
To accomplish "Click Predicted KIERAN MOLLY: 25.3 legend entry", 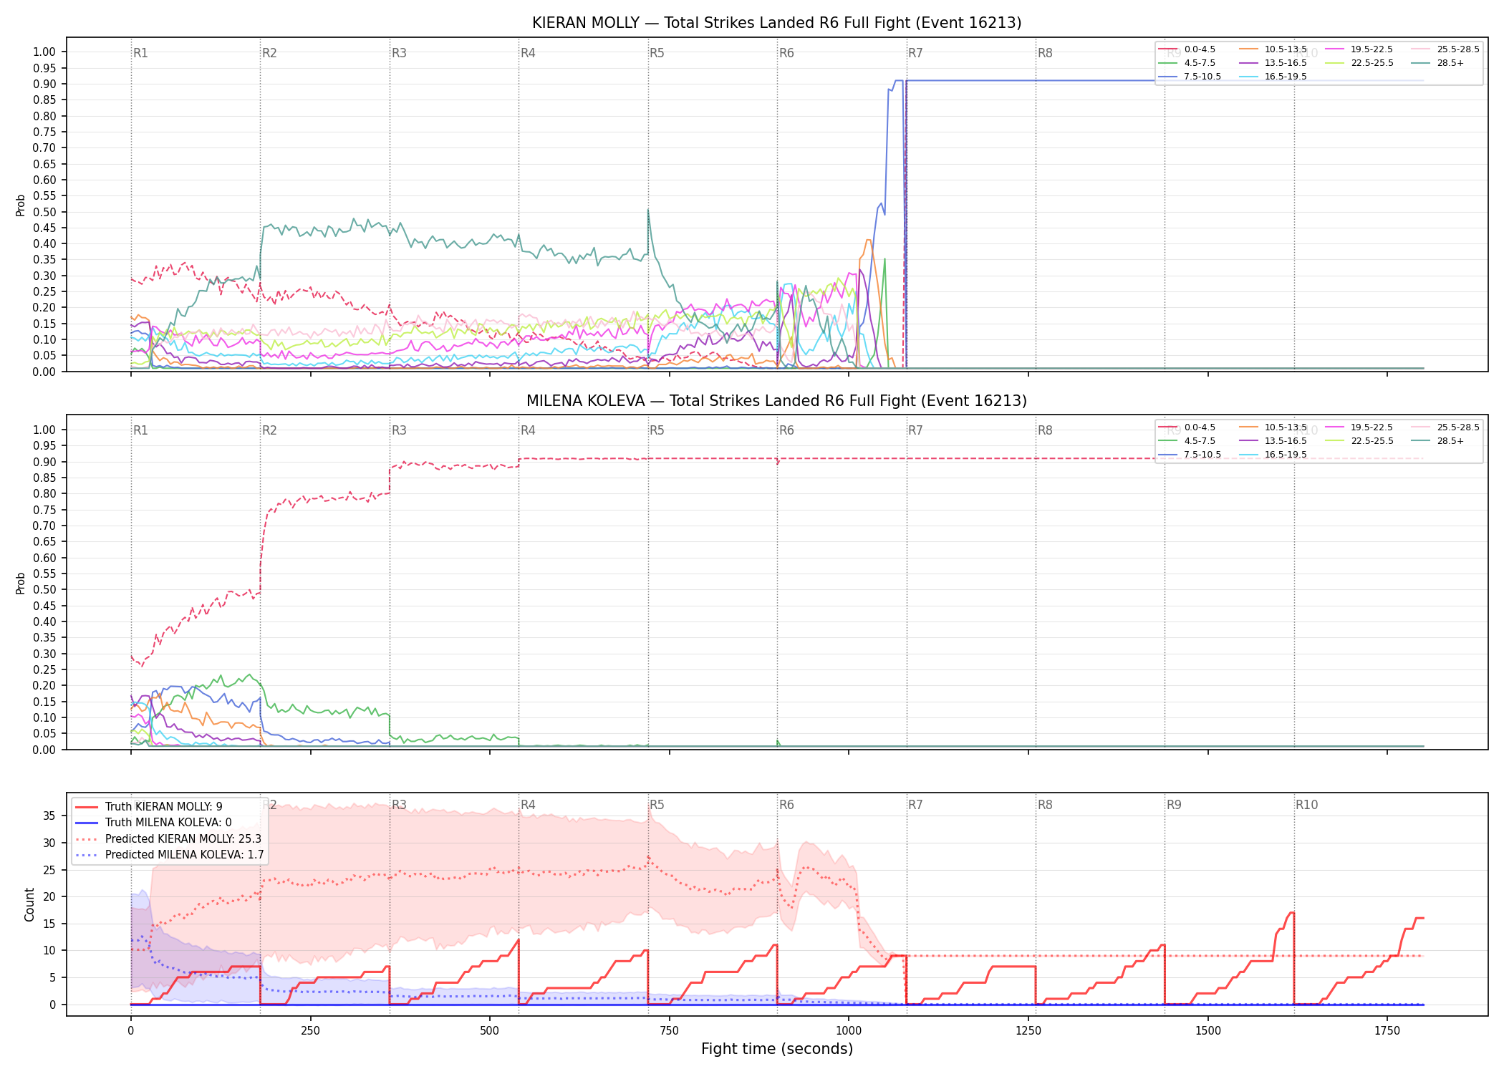I will 168,839.
